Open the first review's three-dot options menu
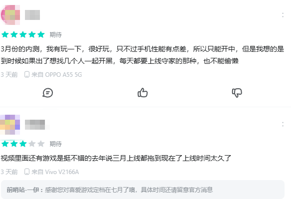 (x=283, y=15)
